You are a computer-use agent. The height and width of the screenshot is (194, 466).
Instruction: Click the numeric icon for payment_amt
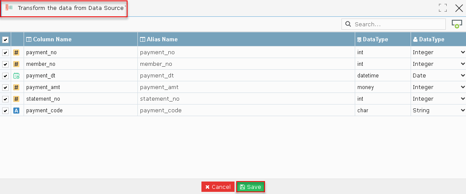point(16,87)
